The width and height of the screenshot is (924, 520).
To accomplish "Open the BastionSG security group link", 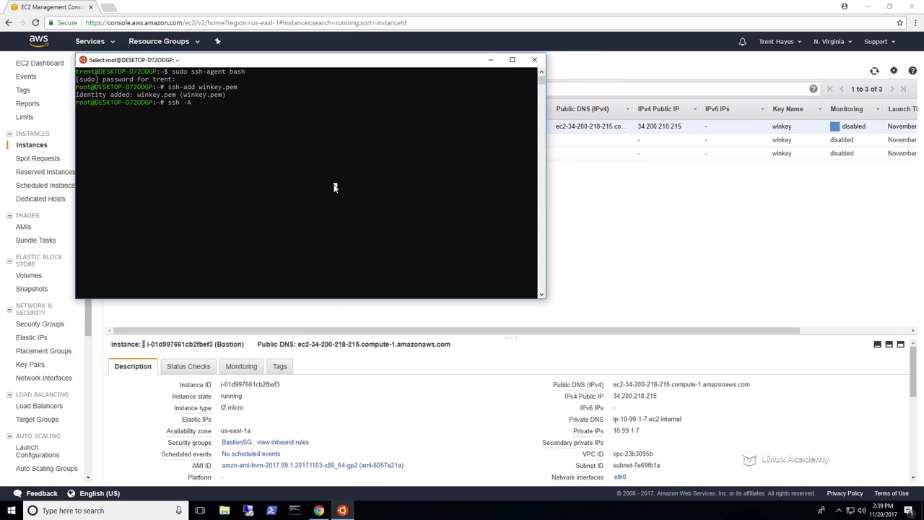I will [237, 442].
